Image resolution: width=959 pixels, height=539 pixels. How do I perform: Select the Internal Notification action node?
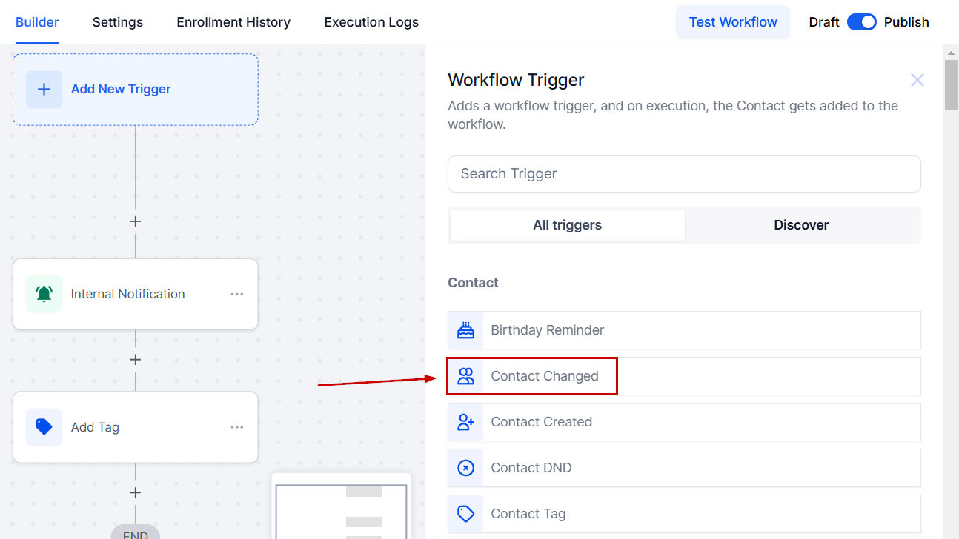(136, 294)
